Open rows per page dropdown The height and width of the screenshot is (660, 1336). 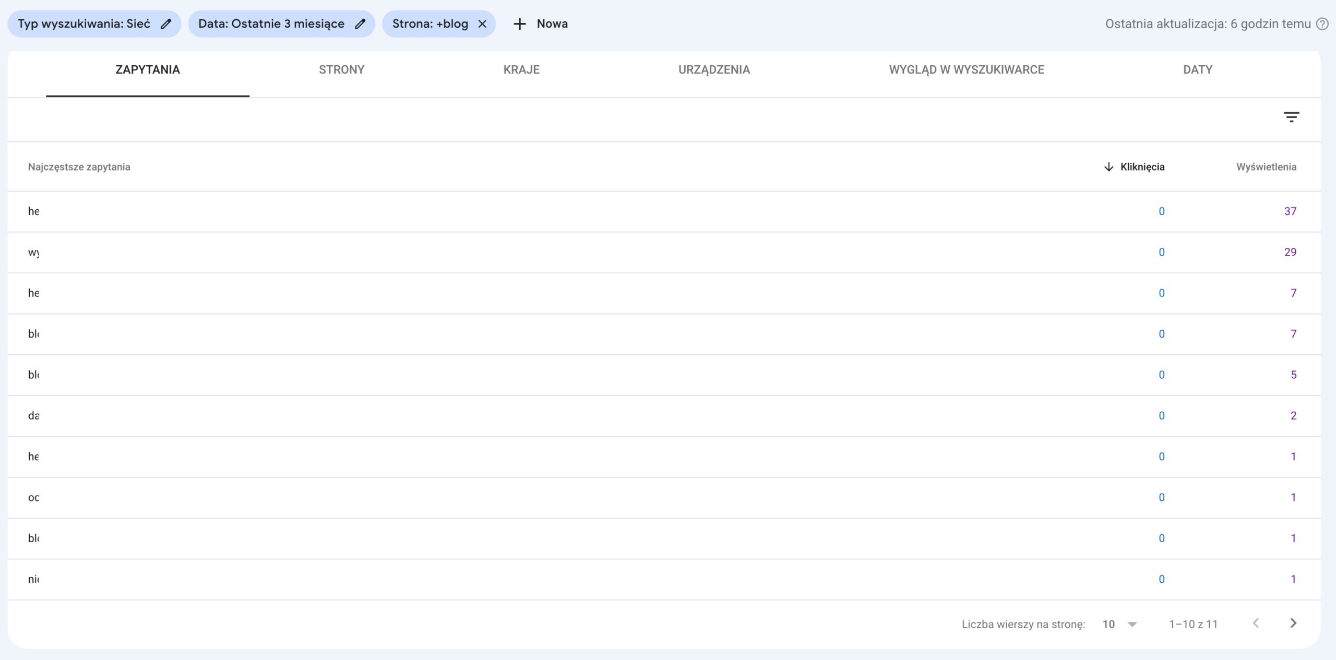click(1132, 624)
